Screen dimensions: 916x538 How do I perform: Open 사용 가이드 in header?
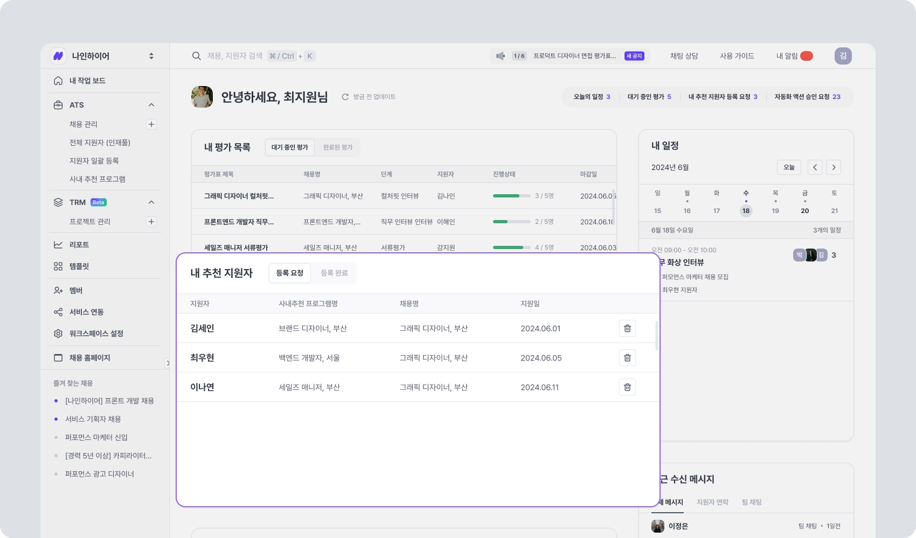point(737,56)
